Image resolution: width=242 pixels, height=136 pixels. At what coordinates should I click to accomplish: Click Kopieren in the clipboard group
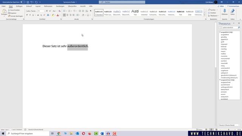tap(12, 13)
